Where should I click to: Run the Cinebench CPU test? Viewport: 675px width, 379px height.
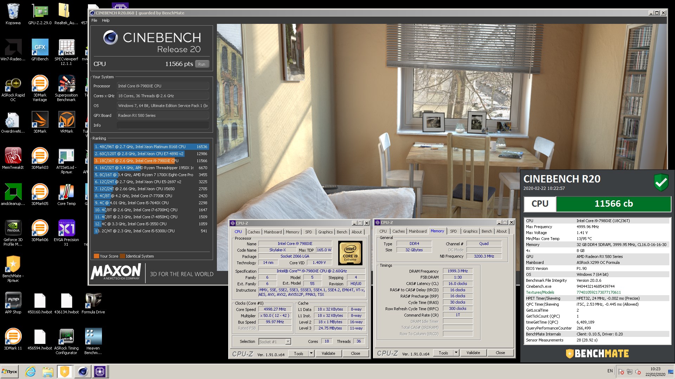(202, 64)
